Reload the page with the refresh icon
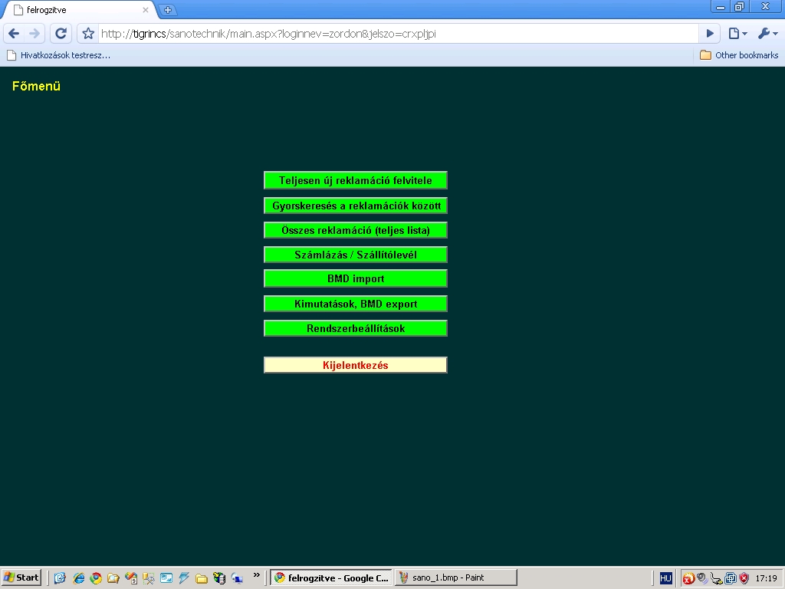The height and width of the screenshot is (589, 785). point(61,34)
